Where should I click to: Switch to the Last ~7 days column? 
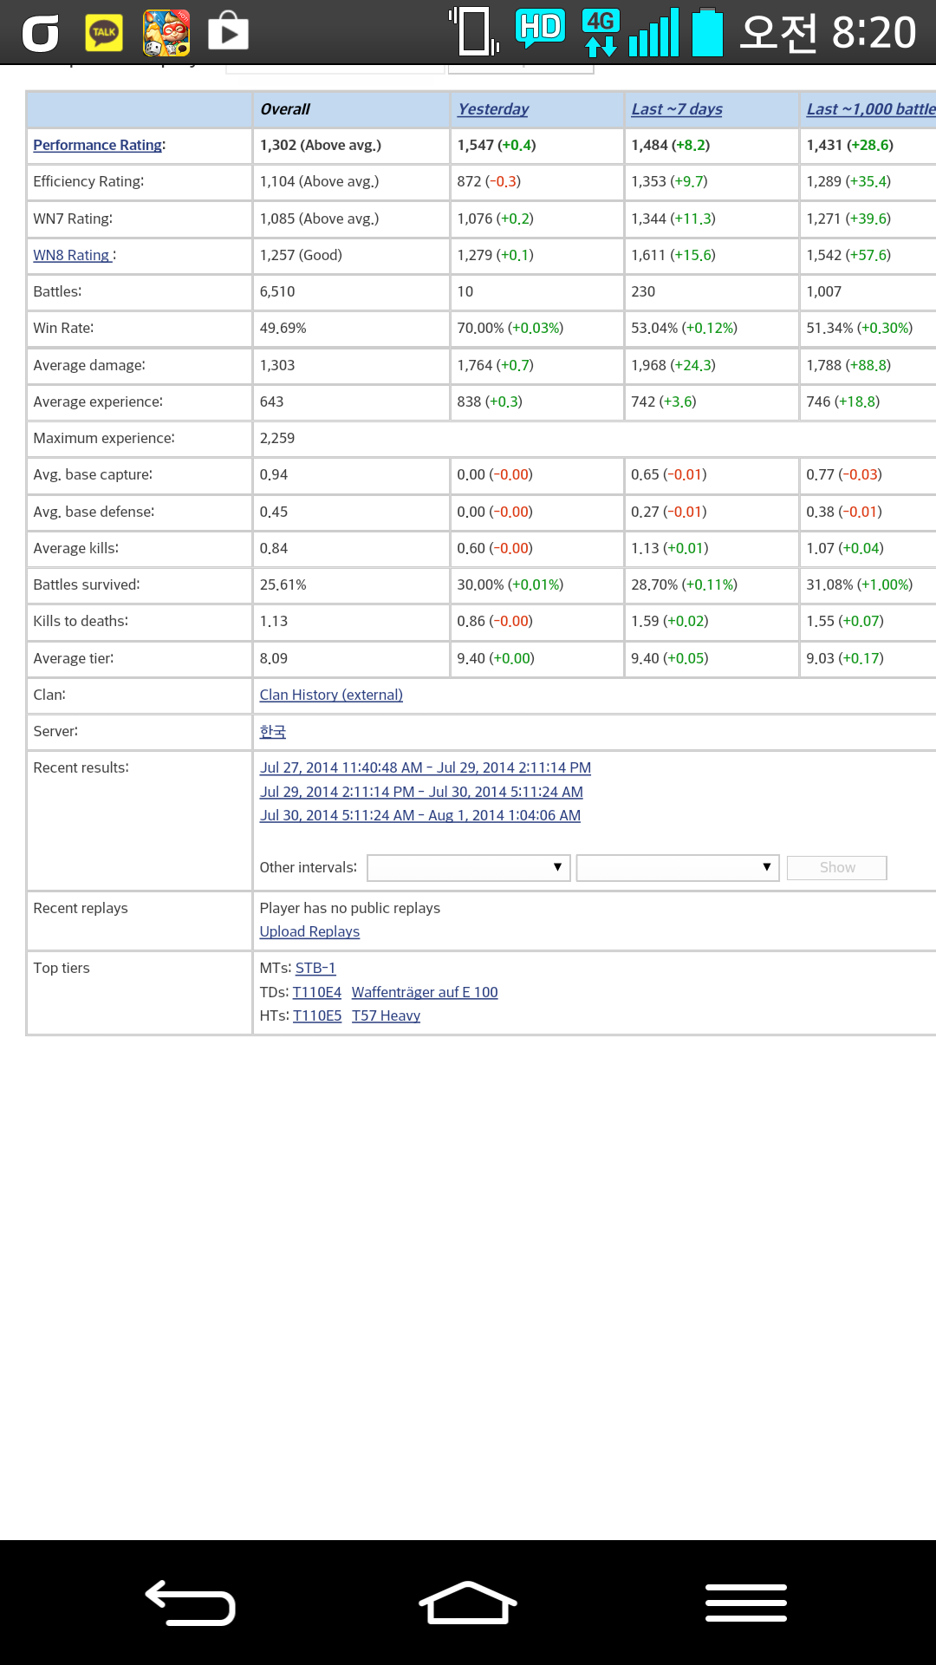(x=676, y=109)
